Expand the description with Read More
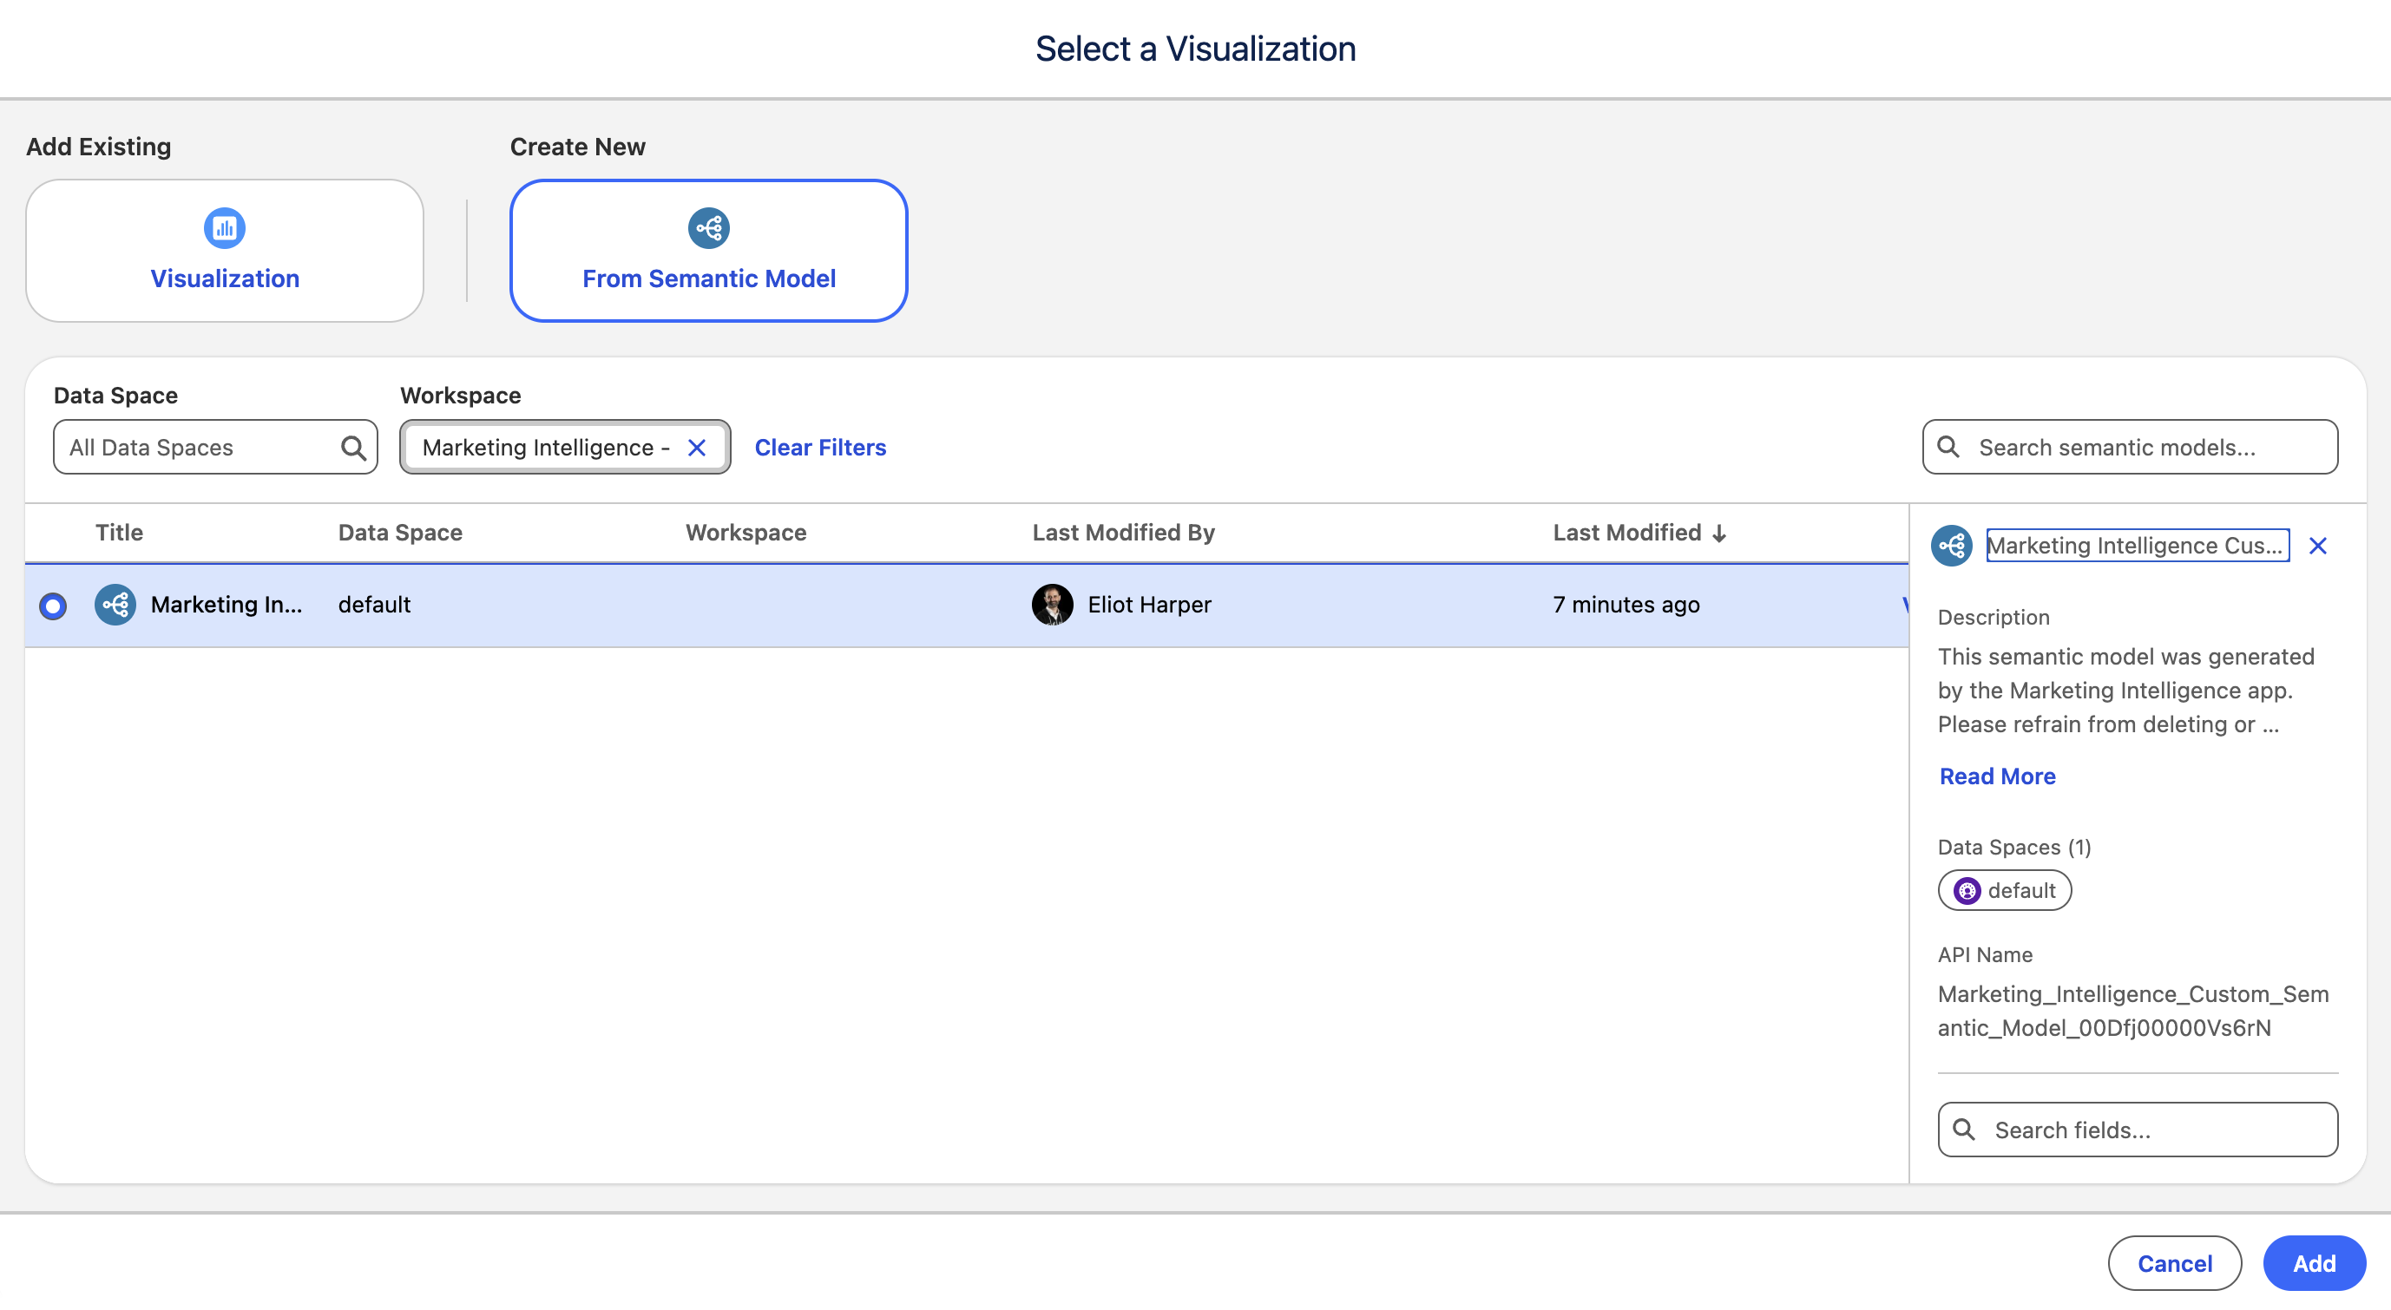This screenshot has width=2391, height=1310. (x=1998, y=776)
